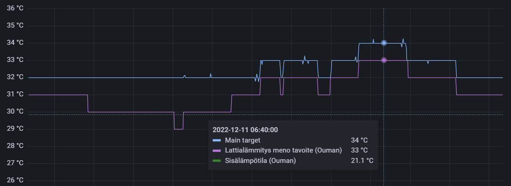This screenshot has width=511, height=186.
Task: Click the 34 °C y-axis label
Action: (x=15, y=43)
